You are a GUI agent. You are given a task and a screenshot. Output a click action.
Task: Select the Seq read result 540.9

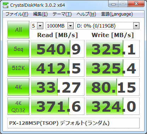tap(58, 49)
